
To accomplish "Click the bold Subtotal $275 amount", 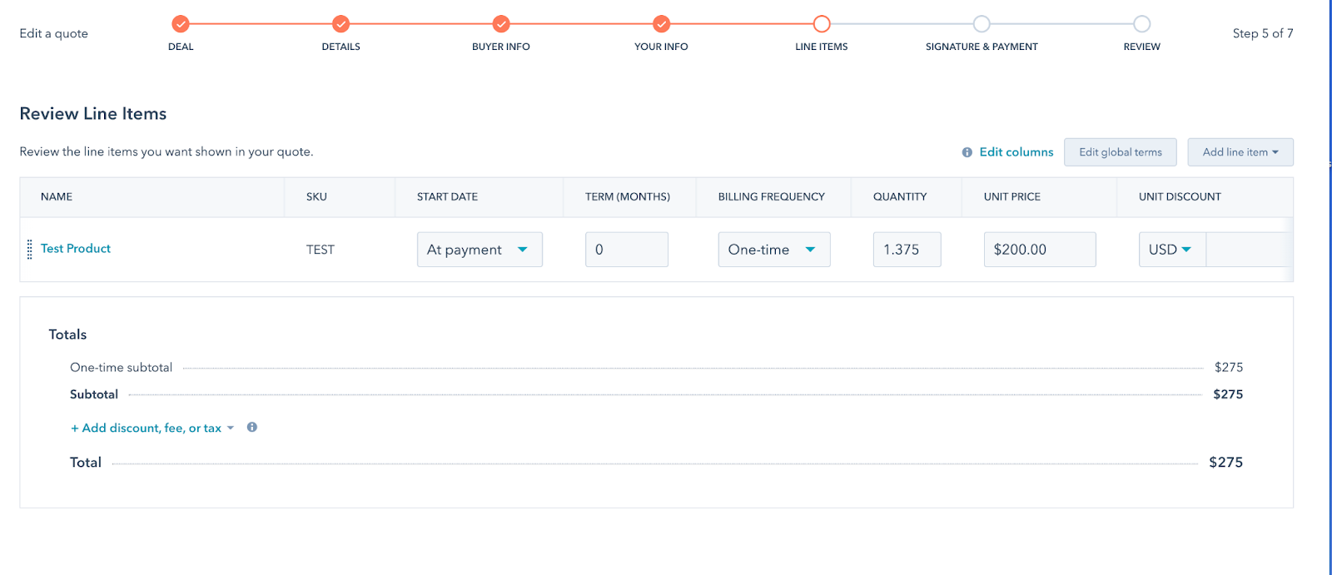I will pyautogui.click(x=1229, y=394).
